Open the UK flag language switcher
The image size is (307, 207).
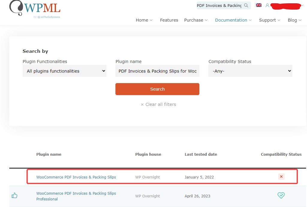[x=259, y=5]
